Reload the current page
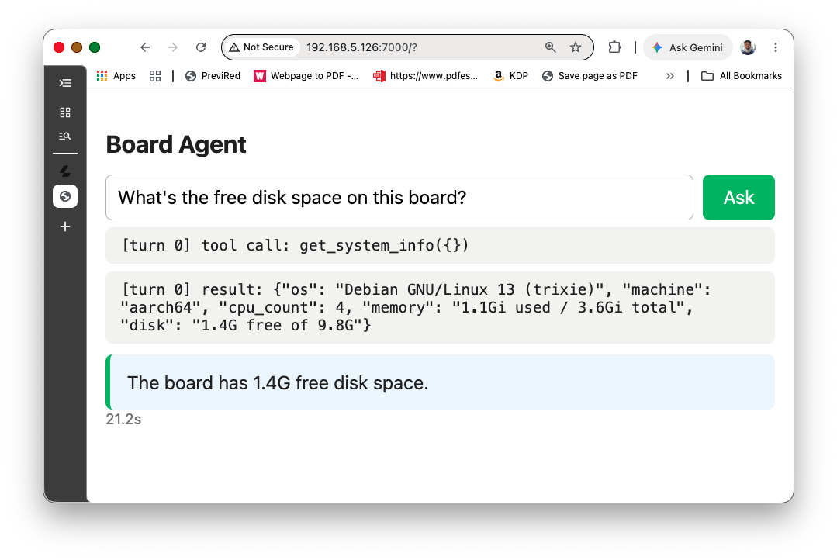 (x=201, y=47)
